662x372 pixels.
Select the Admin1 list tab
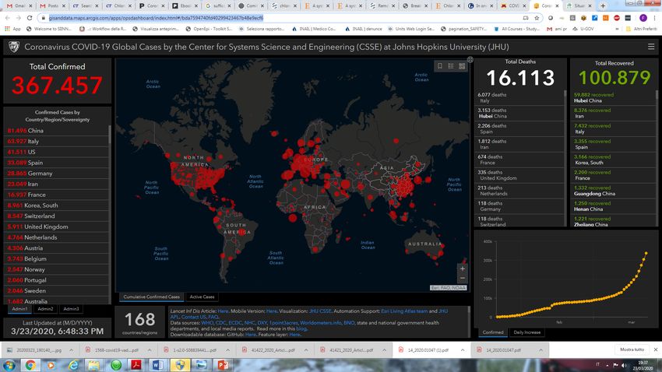click(19, 309)
